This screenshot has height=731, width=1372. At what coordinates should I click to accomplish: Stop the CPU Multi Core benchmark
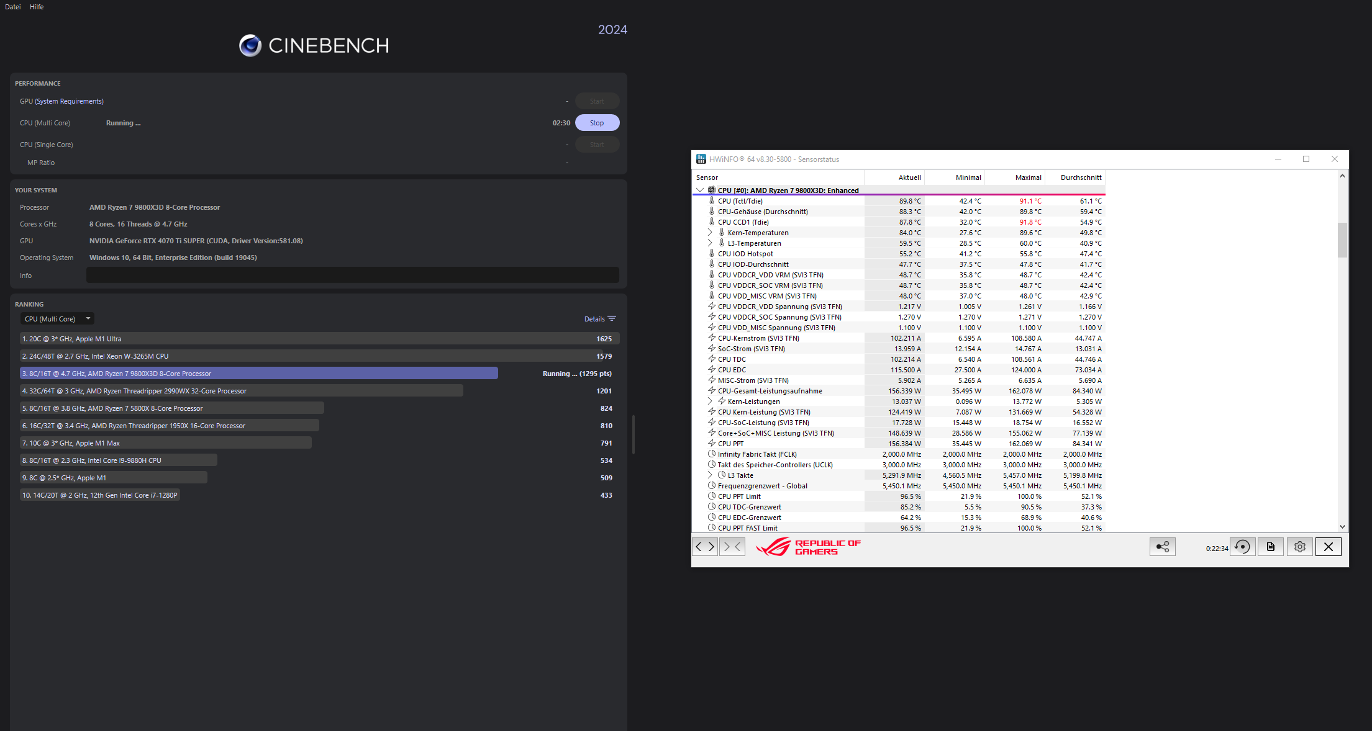[597, 123]
